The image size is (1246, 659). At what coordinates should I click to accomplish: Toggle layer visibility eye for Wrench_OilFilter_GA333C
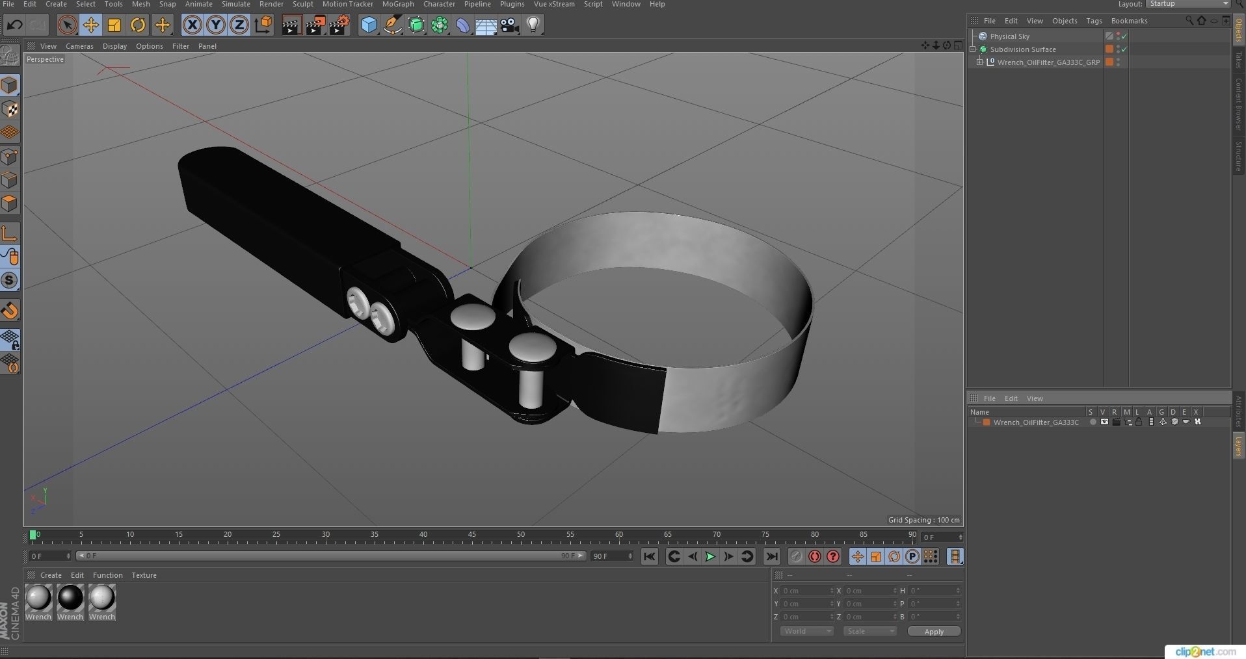1104,422
